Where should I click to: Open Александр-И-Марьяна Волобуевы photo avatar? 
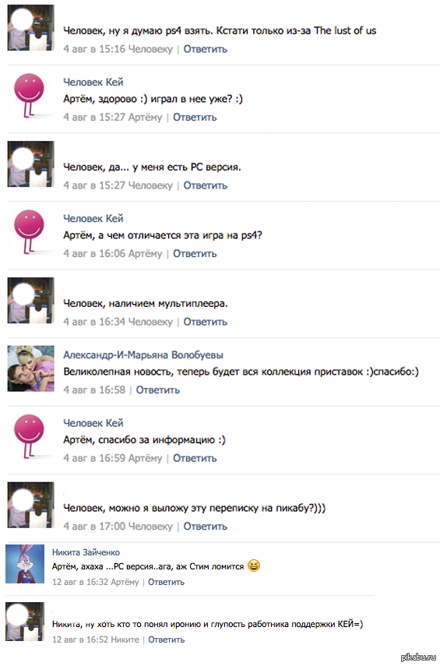(30, 368)
